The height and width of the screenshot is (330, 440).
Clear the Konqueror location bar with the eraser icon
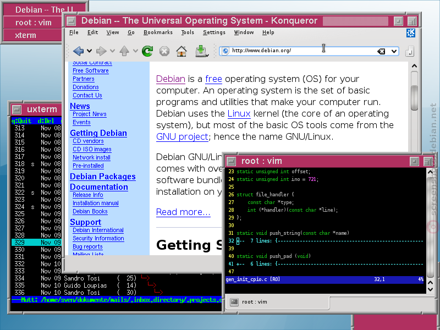(381, 51)
